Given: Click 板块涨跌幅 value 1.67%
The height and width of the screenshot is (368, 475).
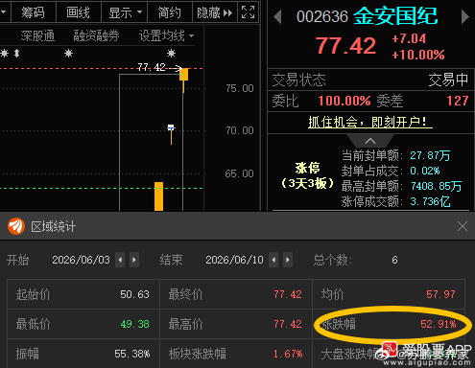Looking at the screenshot, I should point(288,354).
